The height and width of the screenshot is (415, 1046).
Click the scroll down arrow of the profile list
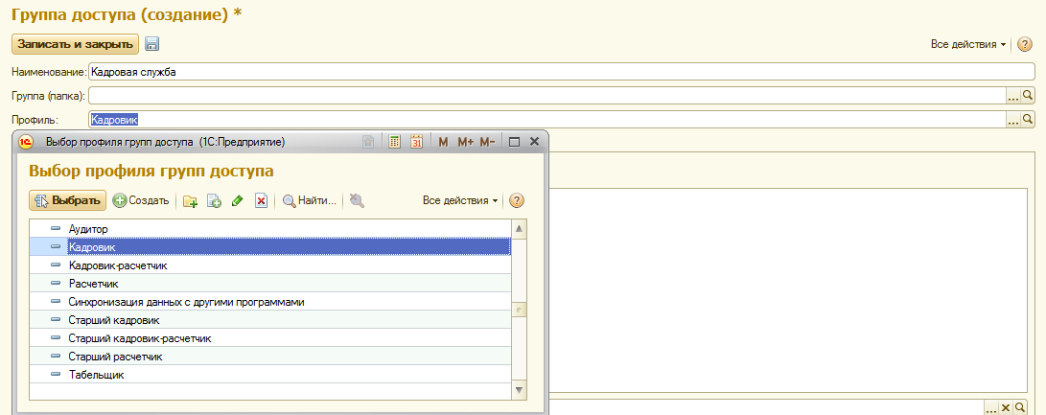(519, 390)
